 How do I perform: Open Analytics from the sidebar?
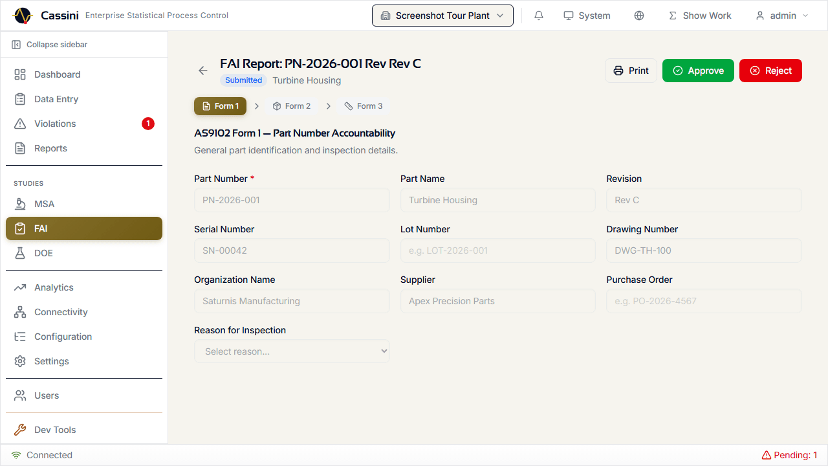click(54, 287)
